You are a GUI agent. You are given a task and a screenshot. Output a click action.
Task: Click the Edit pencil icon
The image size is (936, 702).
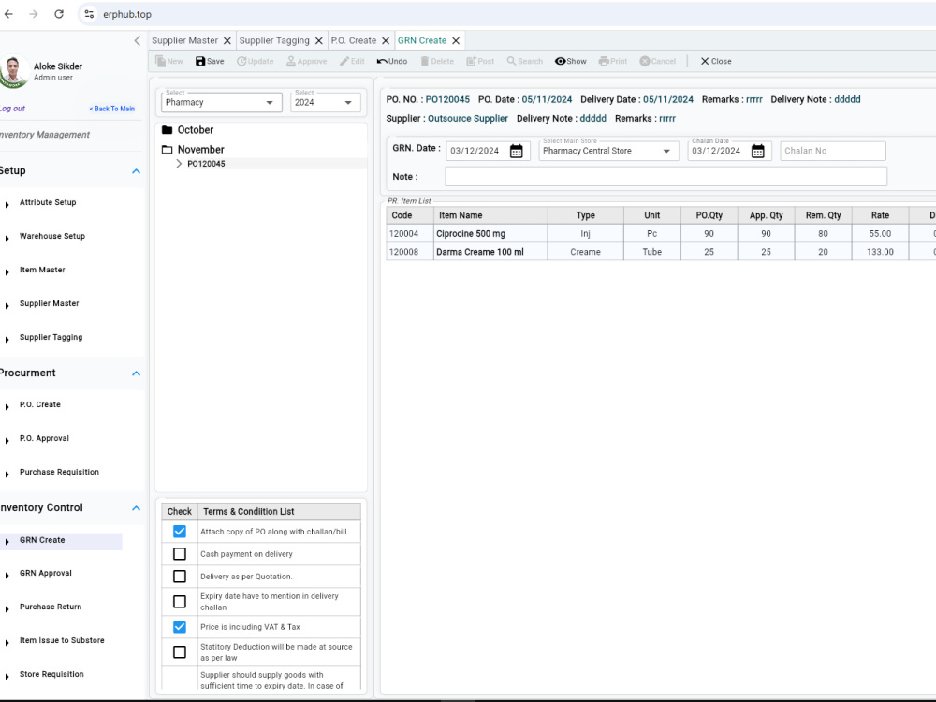[344, 61]
